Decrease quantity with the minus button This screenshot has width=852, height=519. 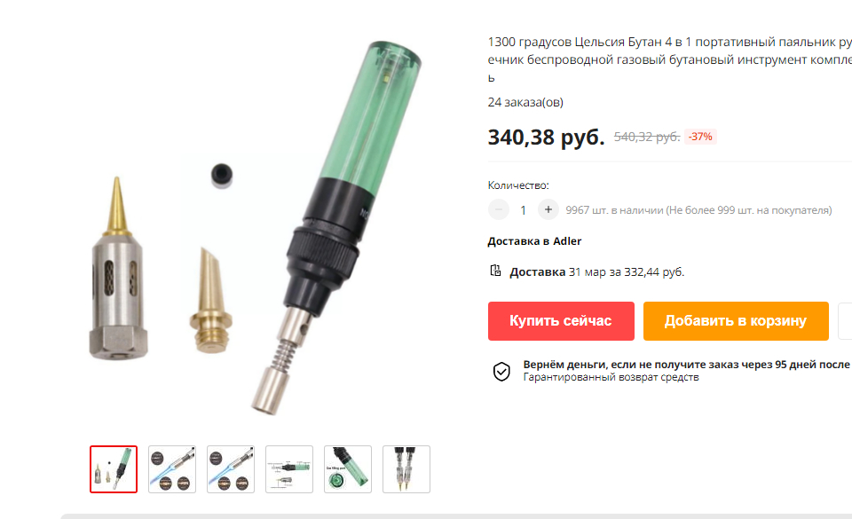[x=498, y=209]
